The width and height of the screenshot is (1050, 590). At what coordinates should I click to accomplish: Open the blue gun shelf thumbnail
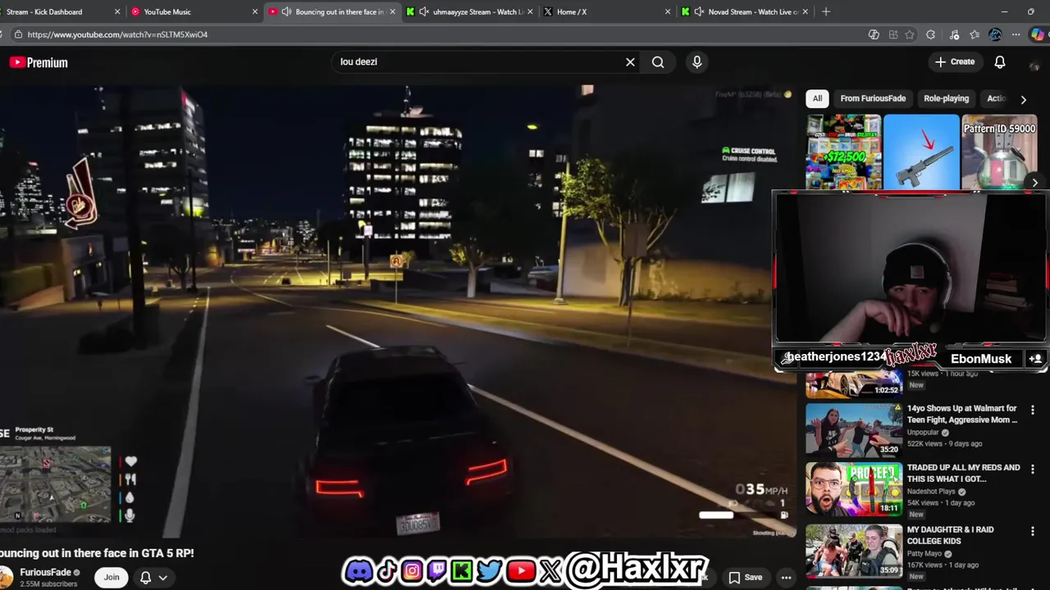tap(921, 152)
